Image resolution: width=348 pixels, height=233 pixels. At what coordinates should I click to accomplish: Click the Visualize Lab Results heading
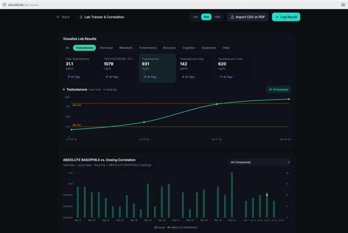tap(80, 39)
